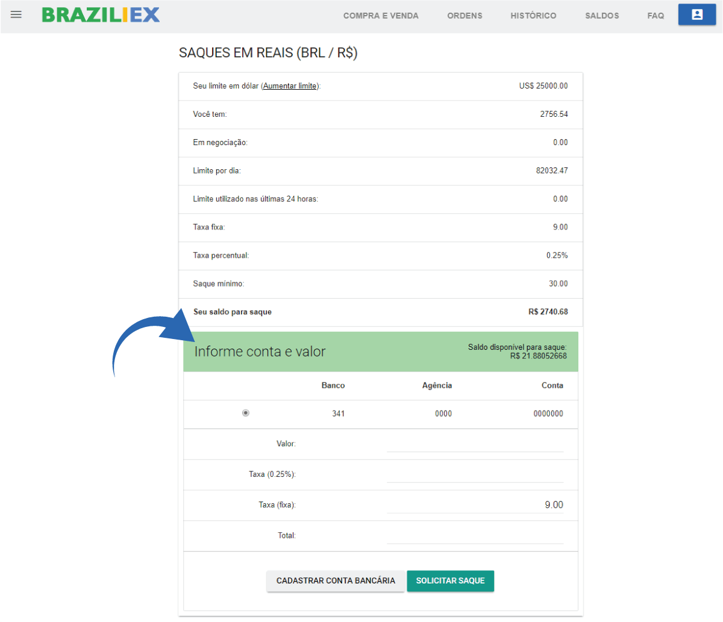Screen dimensions: 723x622
Task: Click the Braziliex logo
Action: (101, 15)
